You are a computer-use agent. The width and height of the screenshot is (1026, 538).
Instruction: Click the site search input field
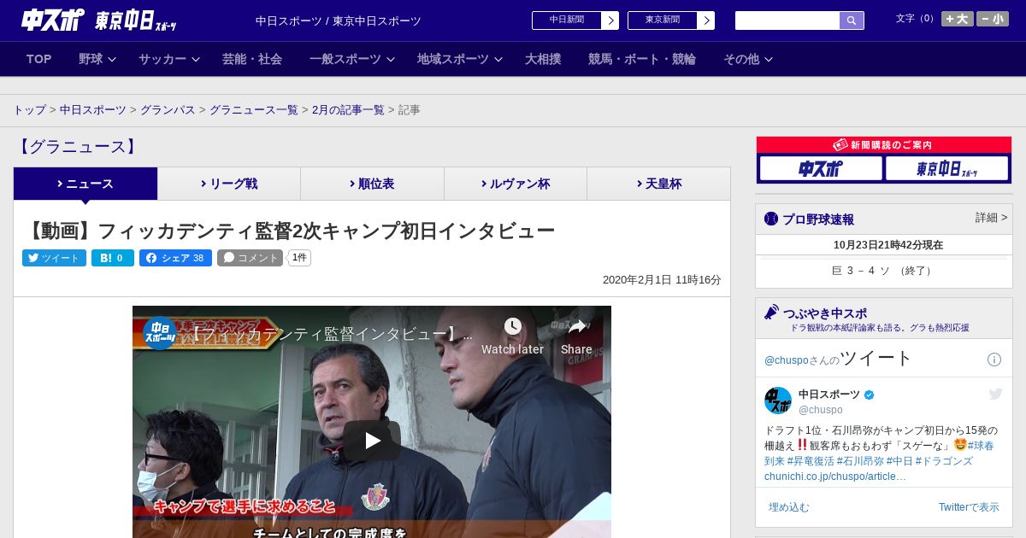787,20
